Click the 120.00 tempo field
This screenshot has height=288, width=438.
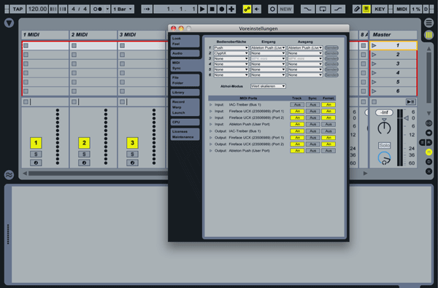(x=37, y=9)
